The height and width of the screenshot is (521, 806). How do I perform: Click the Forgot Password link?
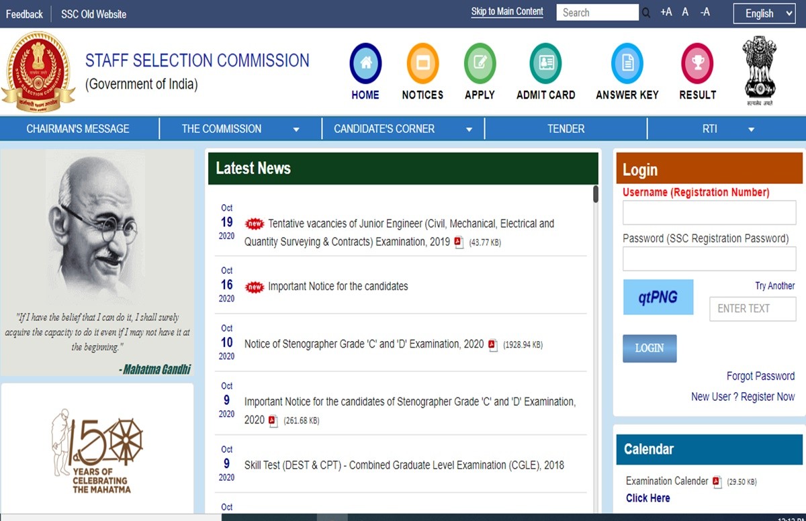pyautogui.click(x=760, y=376)
